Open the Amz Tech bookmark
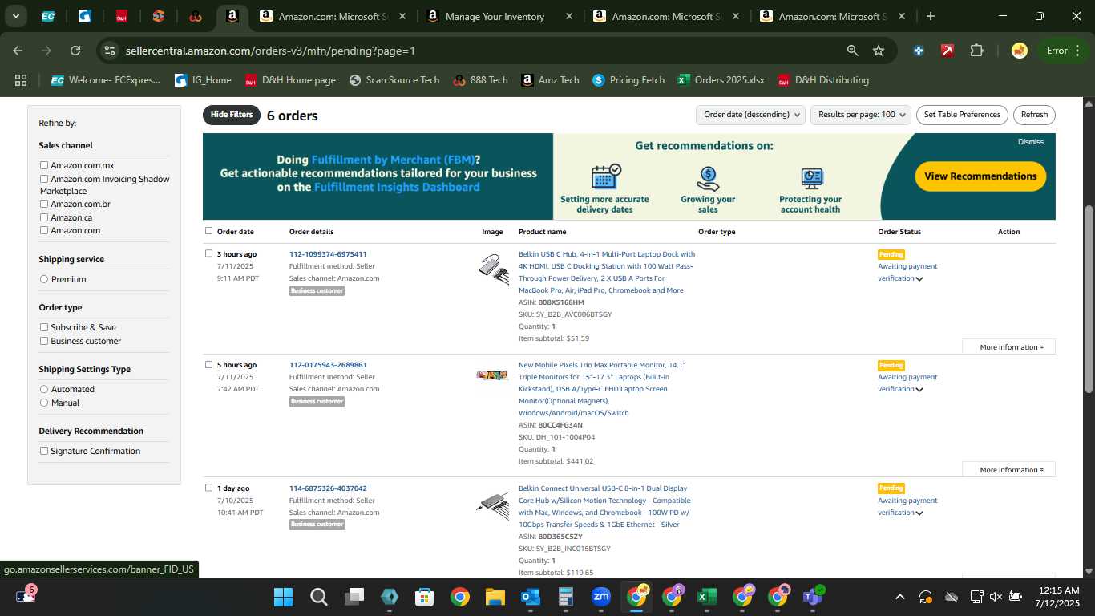The width and height of the screenshot is (1095, 616). 550,80
